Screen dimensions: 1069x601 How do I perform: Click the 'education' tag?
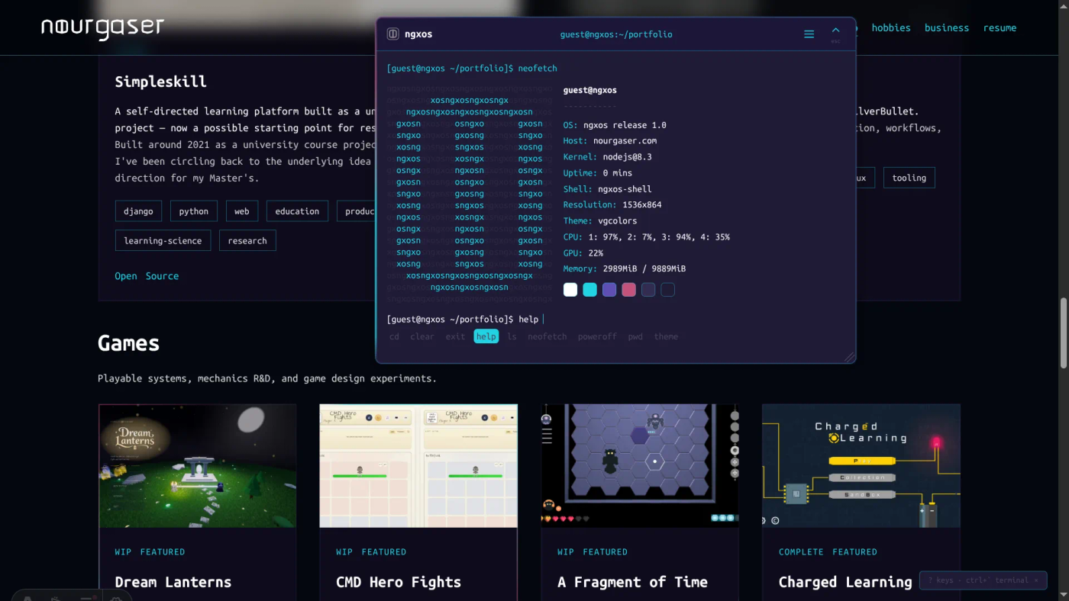pyautogui.click(x=297, y=211)
